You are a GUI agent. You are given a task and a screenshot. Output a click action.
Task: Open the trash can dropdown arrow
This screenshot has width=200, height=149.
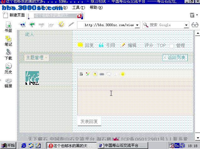197,15
